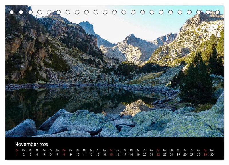Viewport: 229px width, 165px height.
Task: Select Sunday November 1 date
Action: pyautogui.click(x=17, y=154)
